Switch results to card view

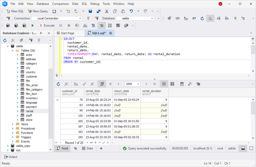point(172,84)
